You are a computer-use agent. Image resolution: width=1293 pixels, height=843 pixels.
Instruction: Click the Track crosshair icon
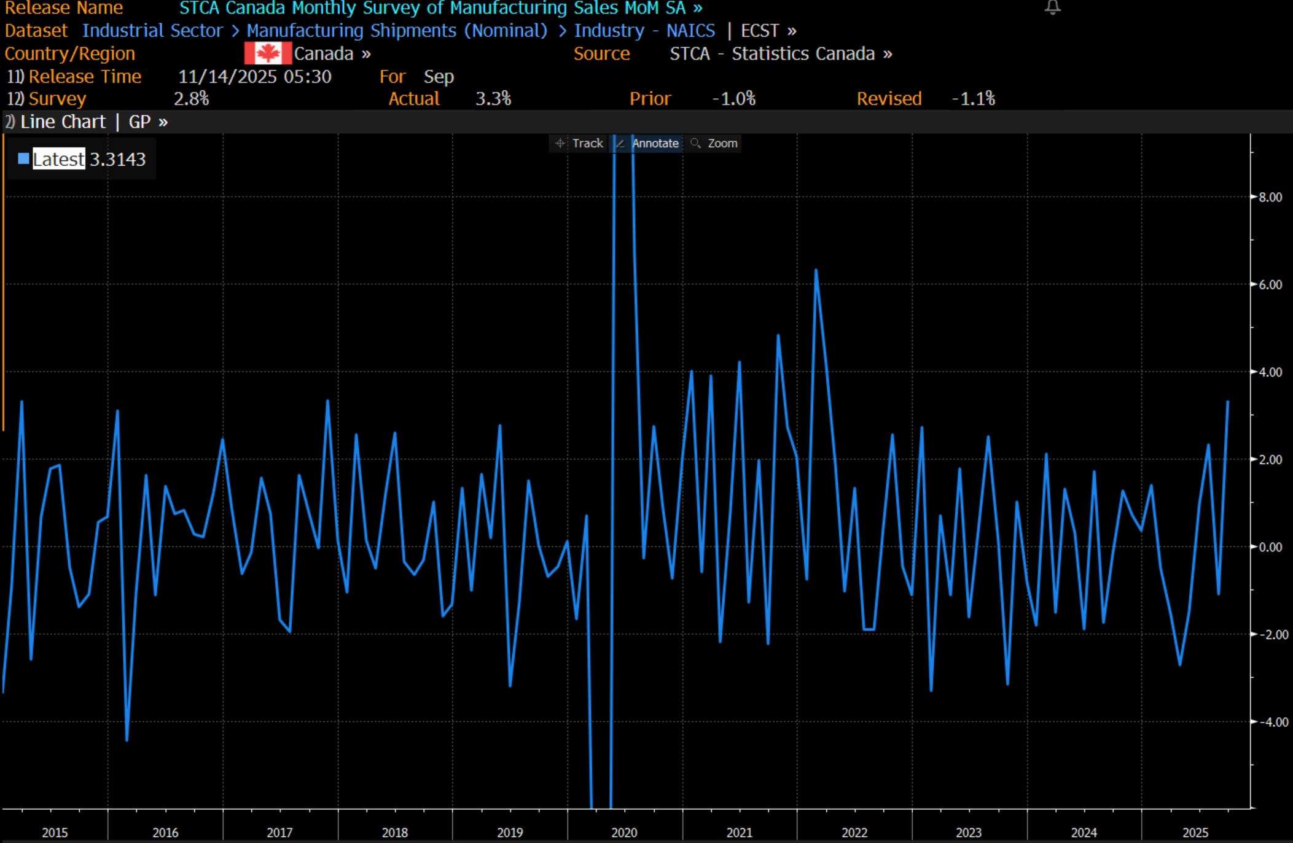pos(560,144)
